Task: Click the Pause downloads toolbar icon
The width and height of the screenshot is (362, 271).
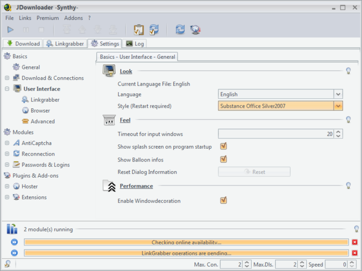Action: tap(26, 29)
